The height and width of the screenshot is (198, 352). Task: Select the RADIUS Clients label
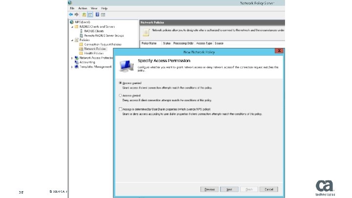[x=94, y=31]
